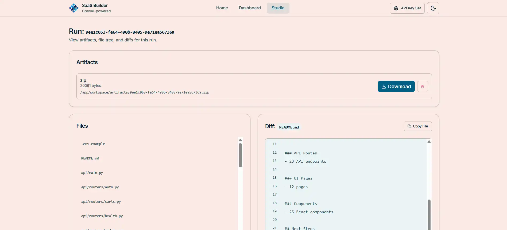Viewport: 507px width, 230px height.
Task: Click the artifact path ending in .zip
Action: (145, 92)
